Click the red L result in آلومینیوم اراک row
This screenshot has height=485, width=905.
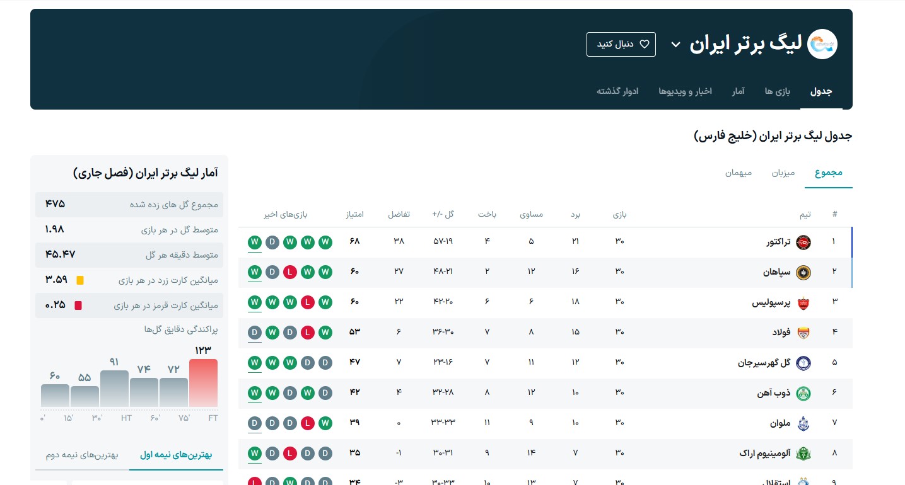click(x=290, y=454)
